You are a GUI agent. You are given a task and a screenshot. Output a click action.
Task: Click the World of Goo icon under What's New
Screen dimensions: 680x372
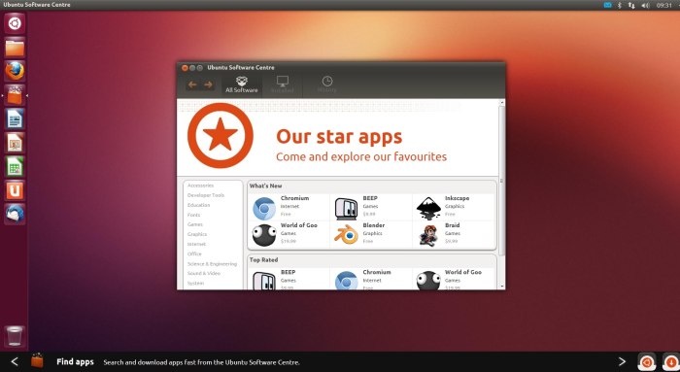click(264, 235)
